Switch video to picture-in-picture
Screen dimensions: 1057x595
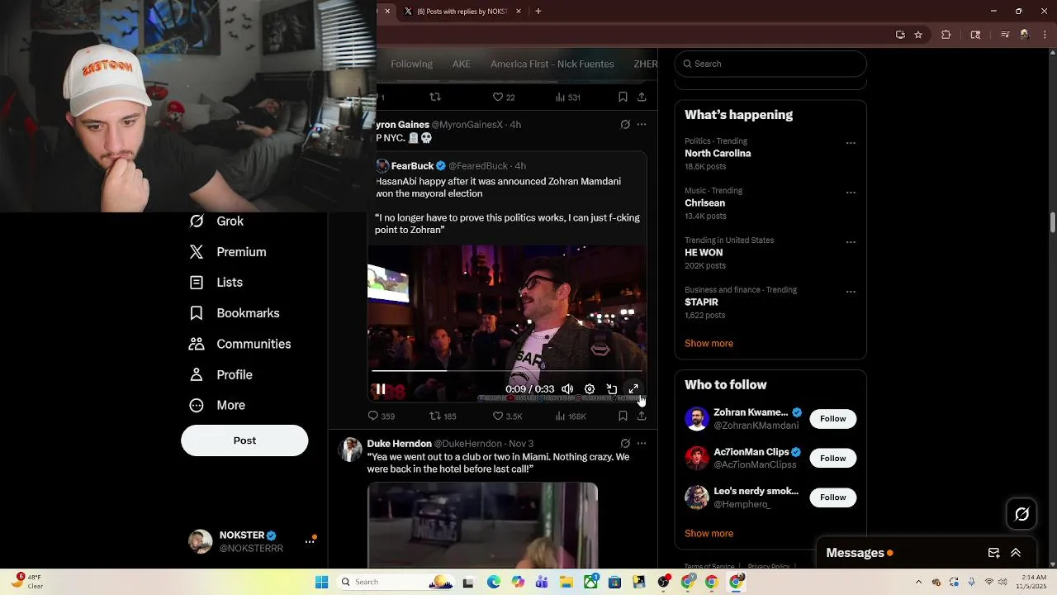(612, 389)
